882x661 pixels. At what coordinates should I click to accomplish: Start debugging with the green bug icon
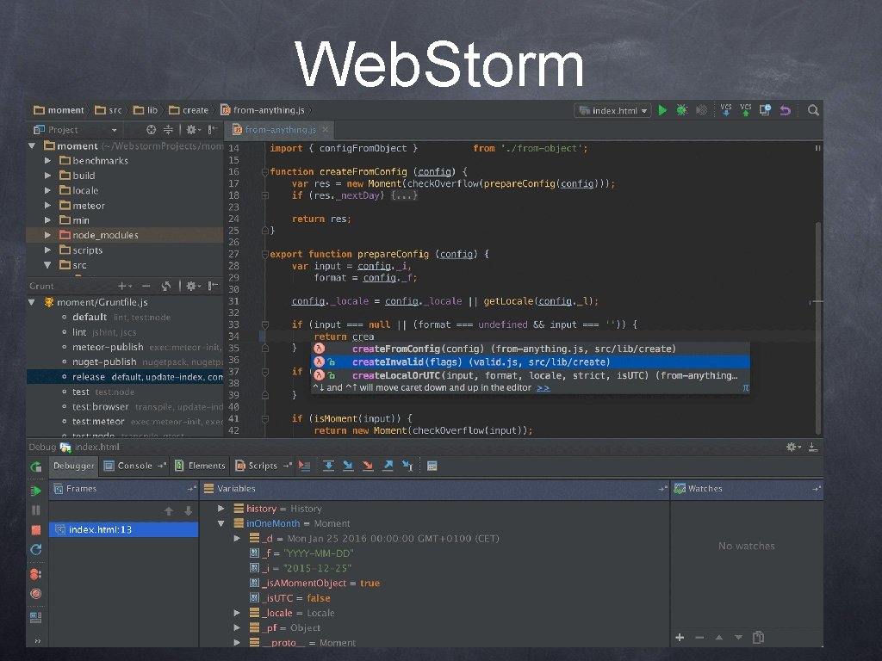[x=682, y=110]
